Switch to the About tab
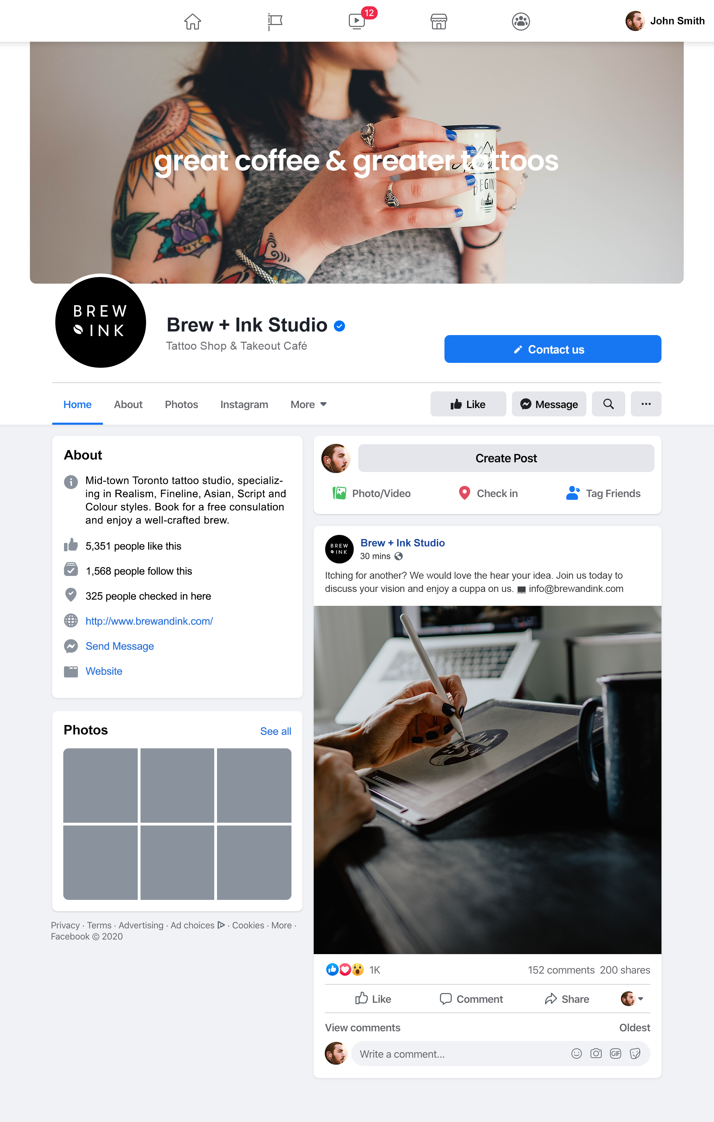 [x=128, y=405]
